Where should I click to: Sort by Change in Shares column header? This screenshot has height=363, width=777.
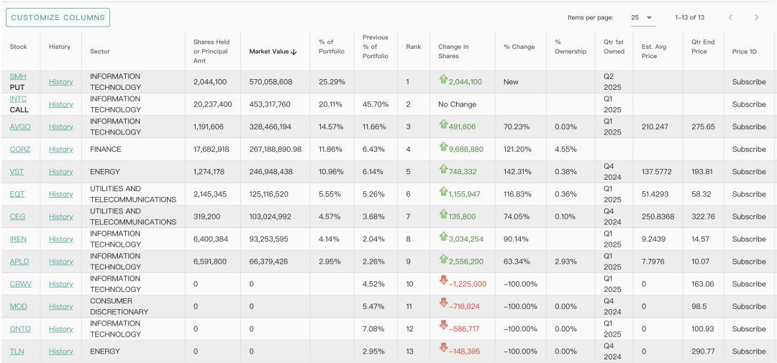pyautogui.click(x=453, y=52)
